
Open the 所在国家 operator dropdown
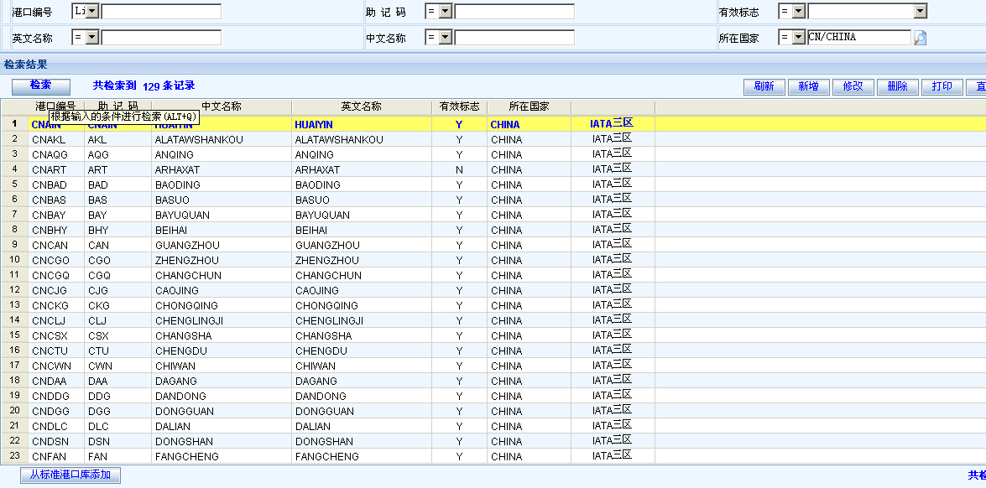pos(798,38)
